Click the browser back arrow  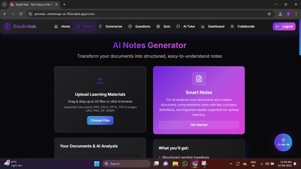5,14
